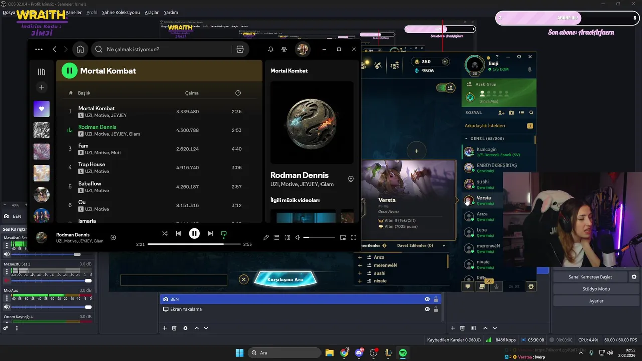Screen dimensions: 642x361
Task: Open Spotify profile avatar menu
Action: tap(302, 49)
